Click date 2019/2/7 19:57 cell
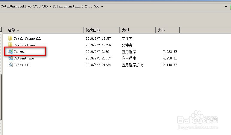Image resolution: width=231 pixels, height=135 pixels. (x=98, y=39)
